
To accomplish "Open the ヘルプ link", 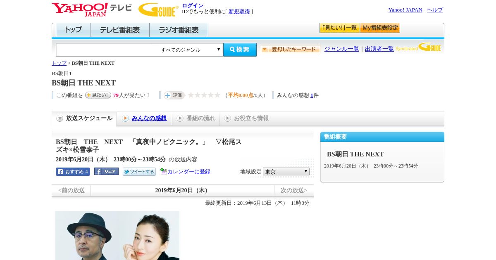I will (435, 10).
